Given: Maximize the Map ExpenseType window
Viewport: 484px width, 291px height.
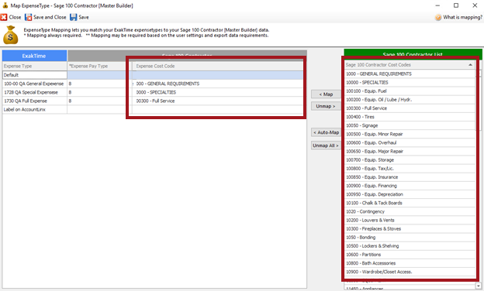Looking at the screenshot, I should [456, 5].
